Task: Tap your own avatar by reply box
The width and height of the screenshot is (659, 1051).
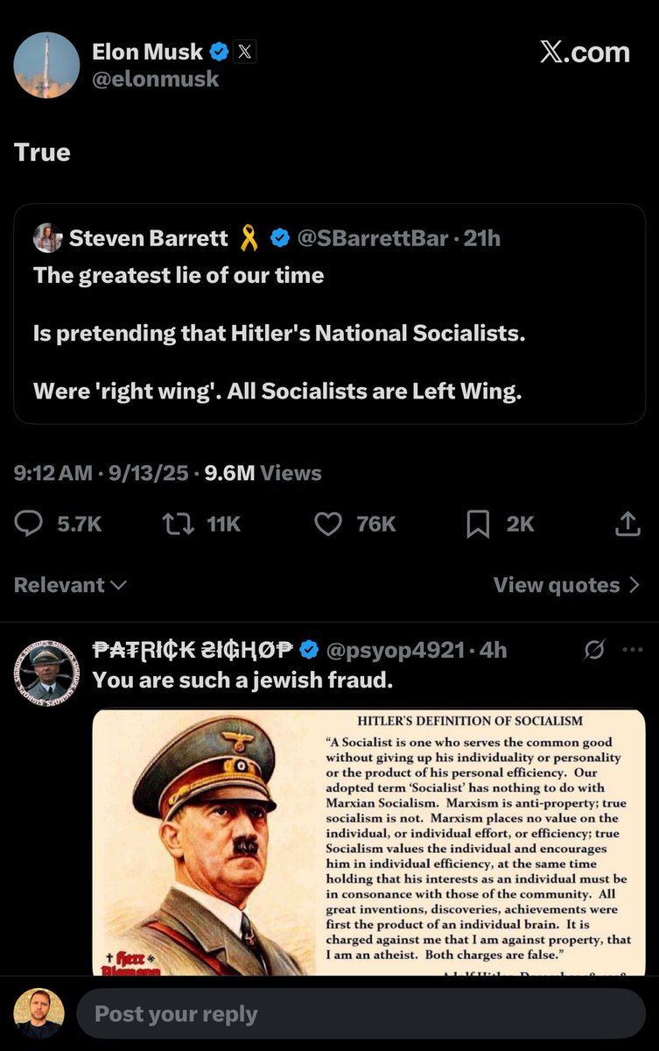Action: 39,1014
